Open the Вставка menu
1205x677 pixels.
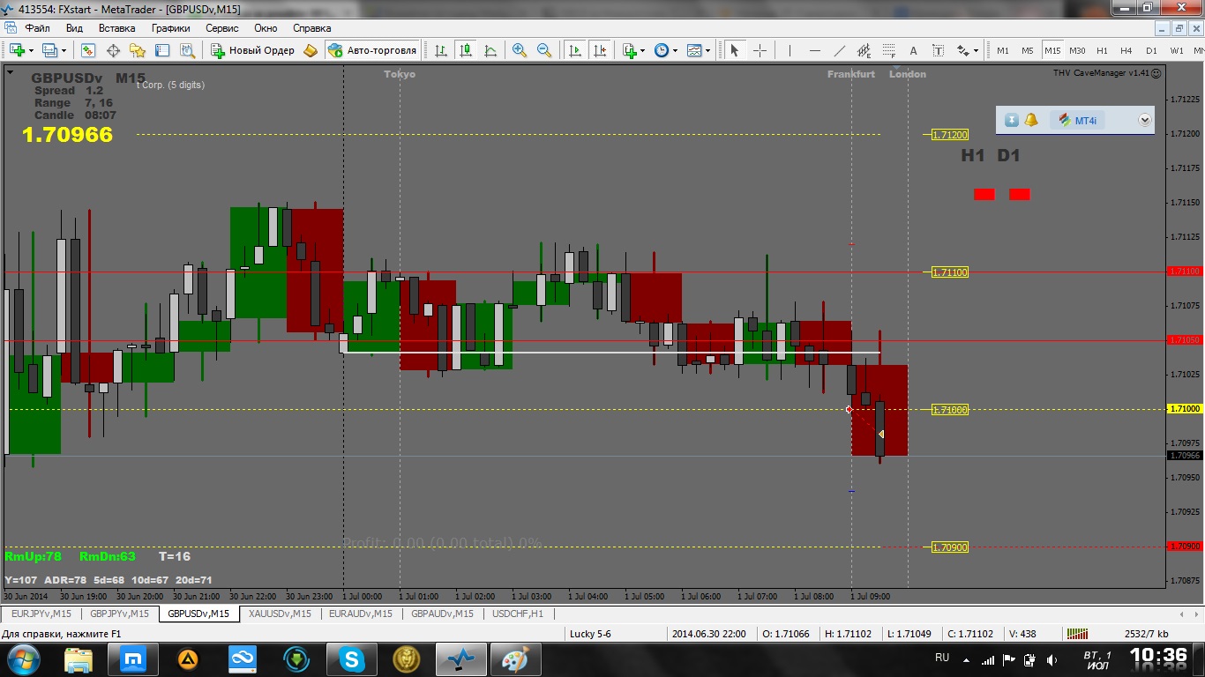coord(116,28)
